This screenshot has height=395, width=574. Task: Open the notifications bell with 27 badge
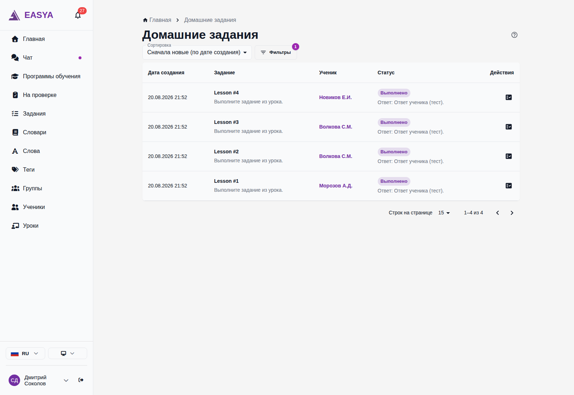coord(78,15)
